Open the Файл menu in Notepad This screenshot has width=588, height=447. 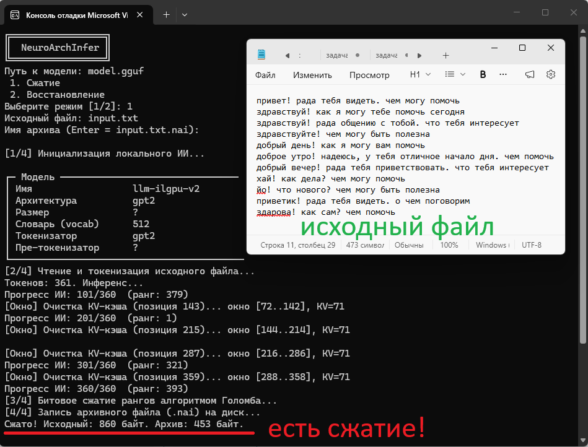[x=265, y=75]
